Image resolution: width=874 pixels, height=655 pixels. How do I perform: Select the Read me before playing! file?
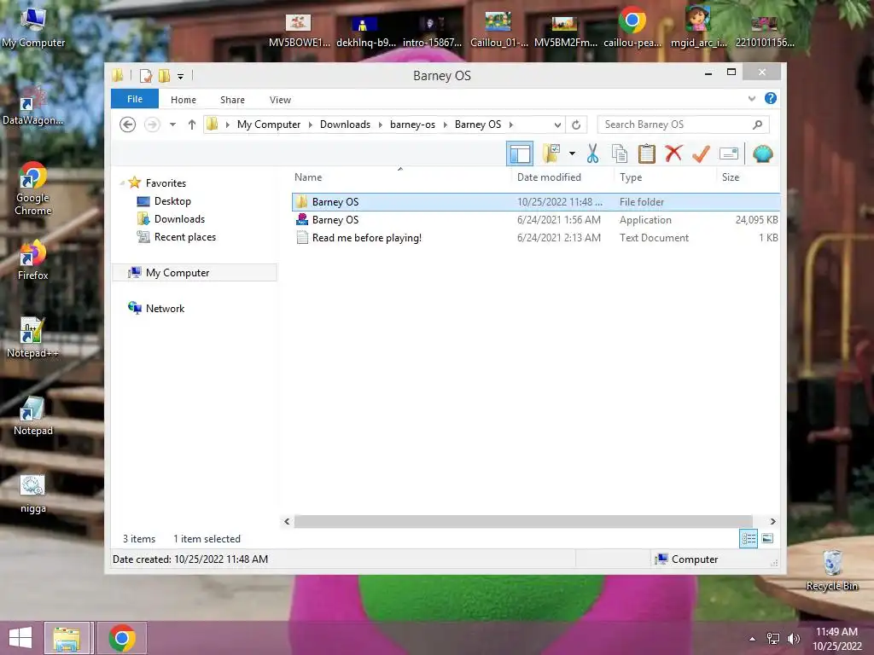coord(536,237)
